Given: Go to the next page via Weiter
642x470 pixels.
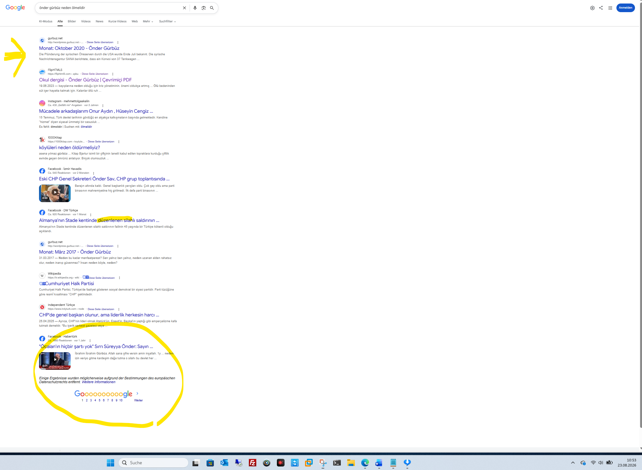Looking at the screenshot, I should 138,400.
